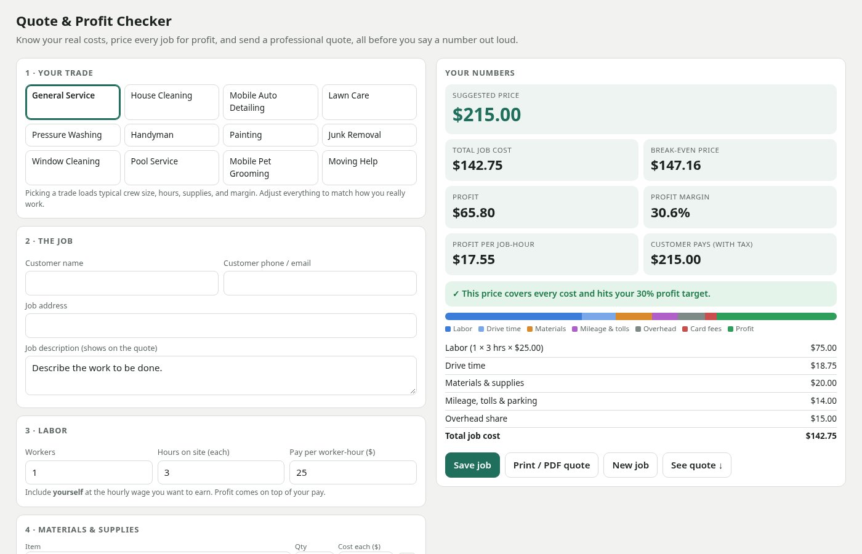Focus the Customer phone / email field
This screenshot has width=862, height=554.
pyautogui.click(x=320, y=283)
